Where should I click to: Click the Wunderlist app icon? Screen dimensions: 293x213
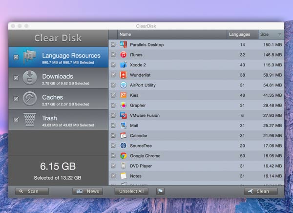(124, 75)
